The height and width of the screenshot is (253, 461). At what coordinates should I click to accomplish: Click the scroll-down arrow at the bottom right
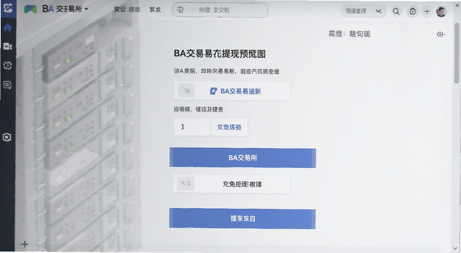(456, 248)
